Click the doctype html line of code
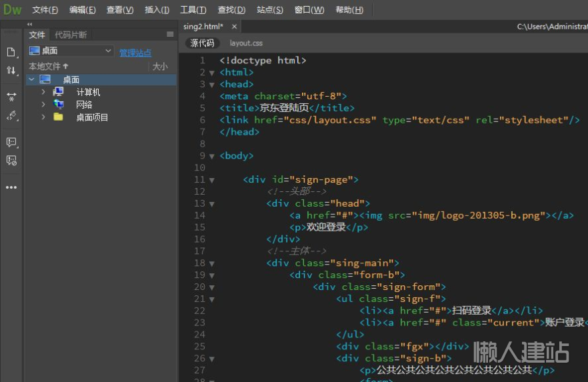588x382 pixels. pyautogui.click(x=263, y=61)
